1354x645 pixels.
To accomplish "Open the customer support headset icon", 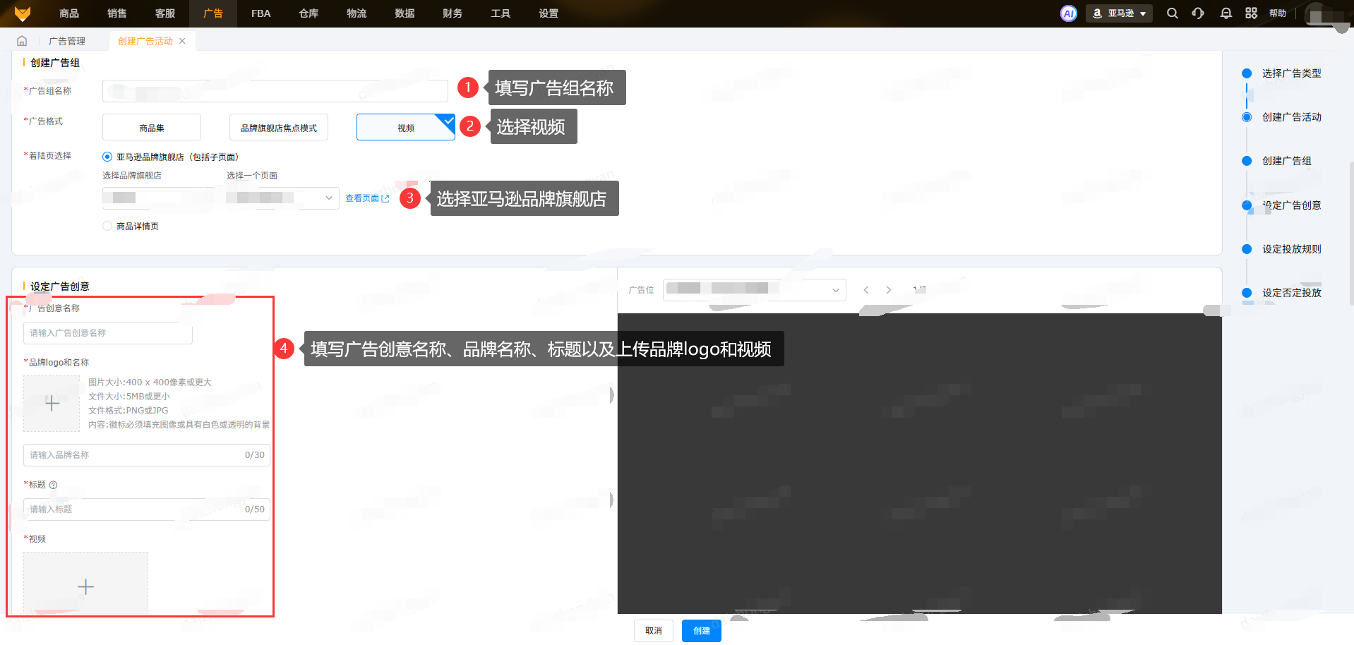I will 1198,13.
